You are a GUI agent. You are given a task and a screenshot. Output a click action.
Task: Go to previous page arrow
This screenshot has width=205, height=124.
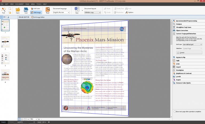pos(34,122)
